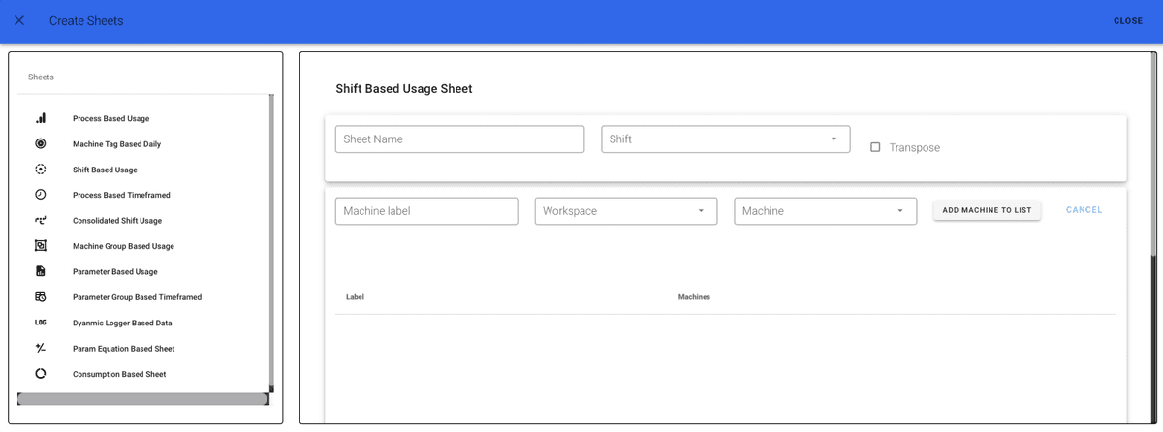The width and height of the screenshot is (1163, 432).
Task: Click the Machines column header
Action: pos(694,297)
